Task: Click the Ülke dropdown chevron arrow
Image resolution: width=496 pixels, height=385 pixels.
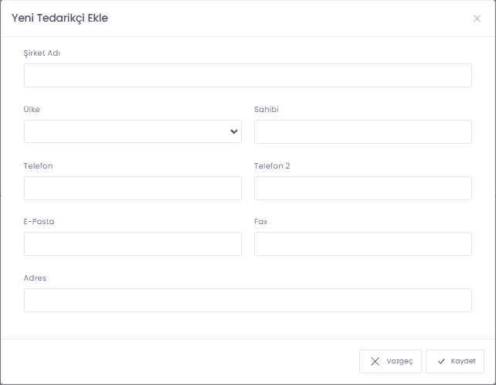Action: click(234, 131)
